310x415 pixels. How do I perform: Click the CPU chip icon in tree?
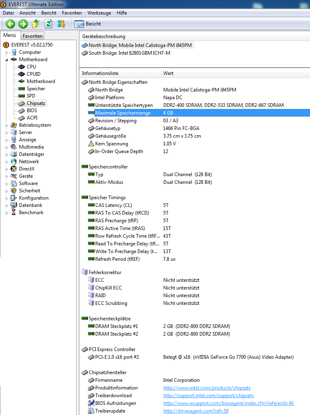21,67
